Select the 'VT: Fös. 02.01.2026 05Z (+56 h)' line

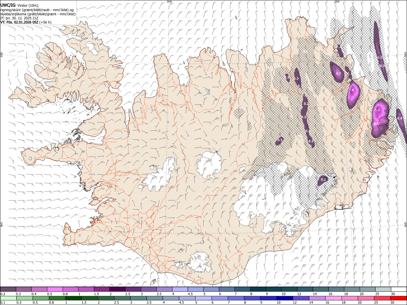coord(26,22)
